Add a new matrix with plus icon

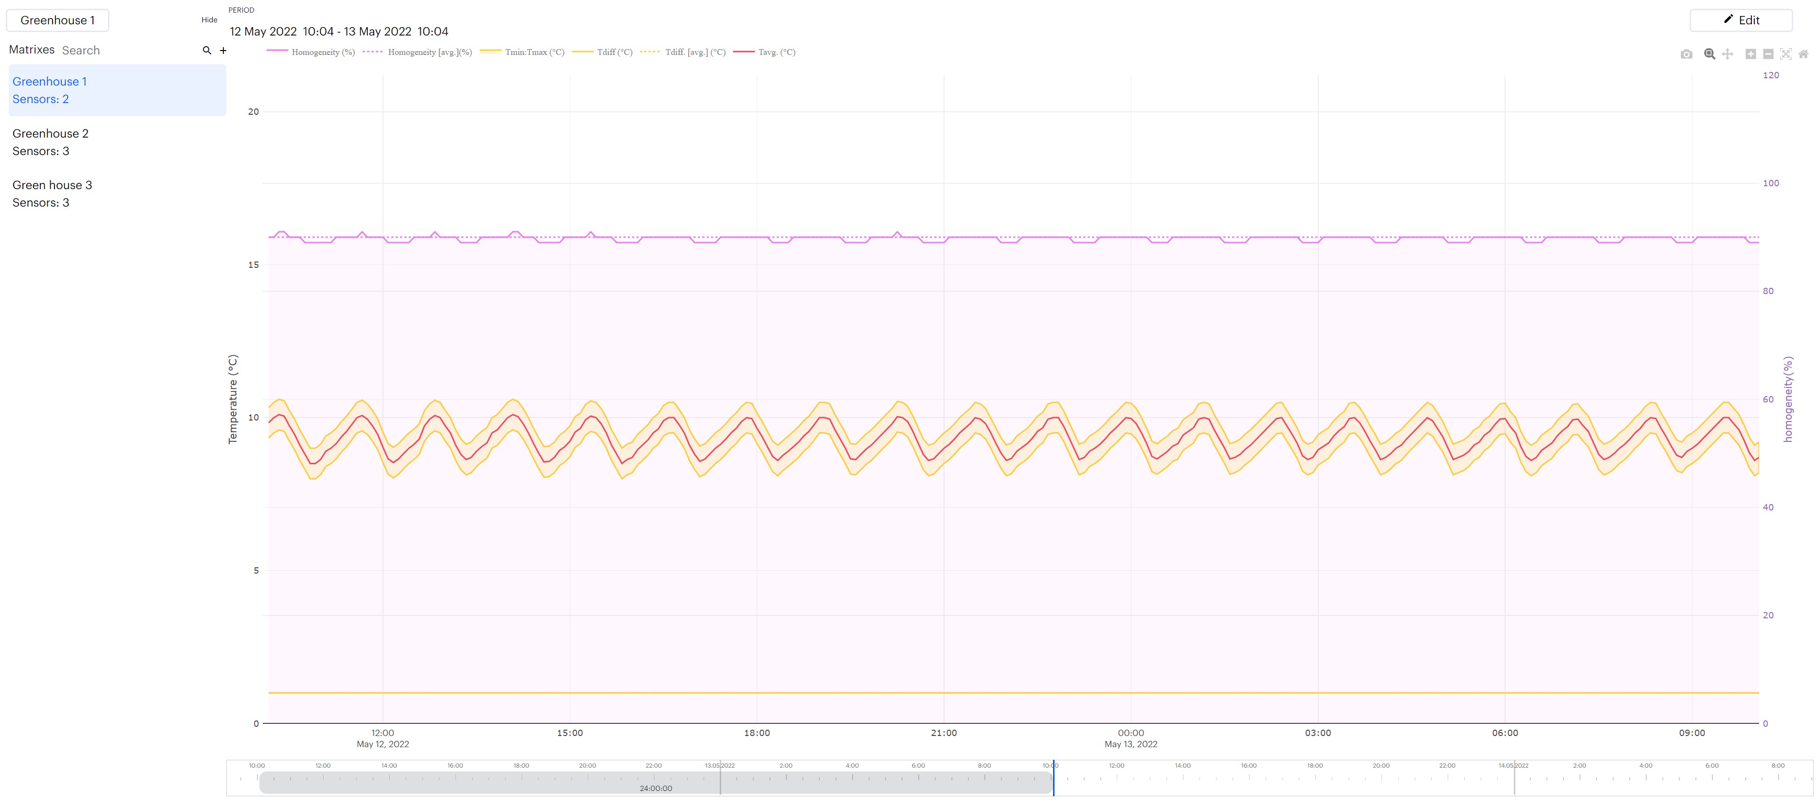223,50
